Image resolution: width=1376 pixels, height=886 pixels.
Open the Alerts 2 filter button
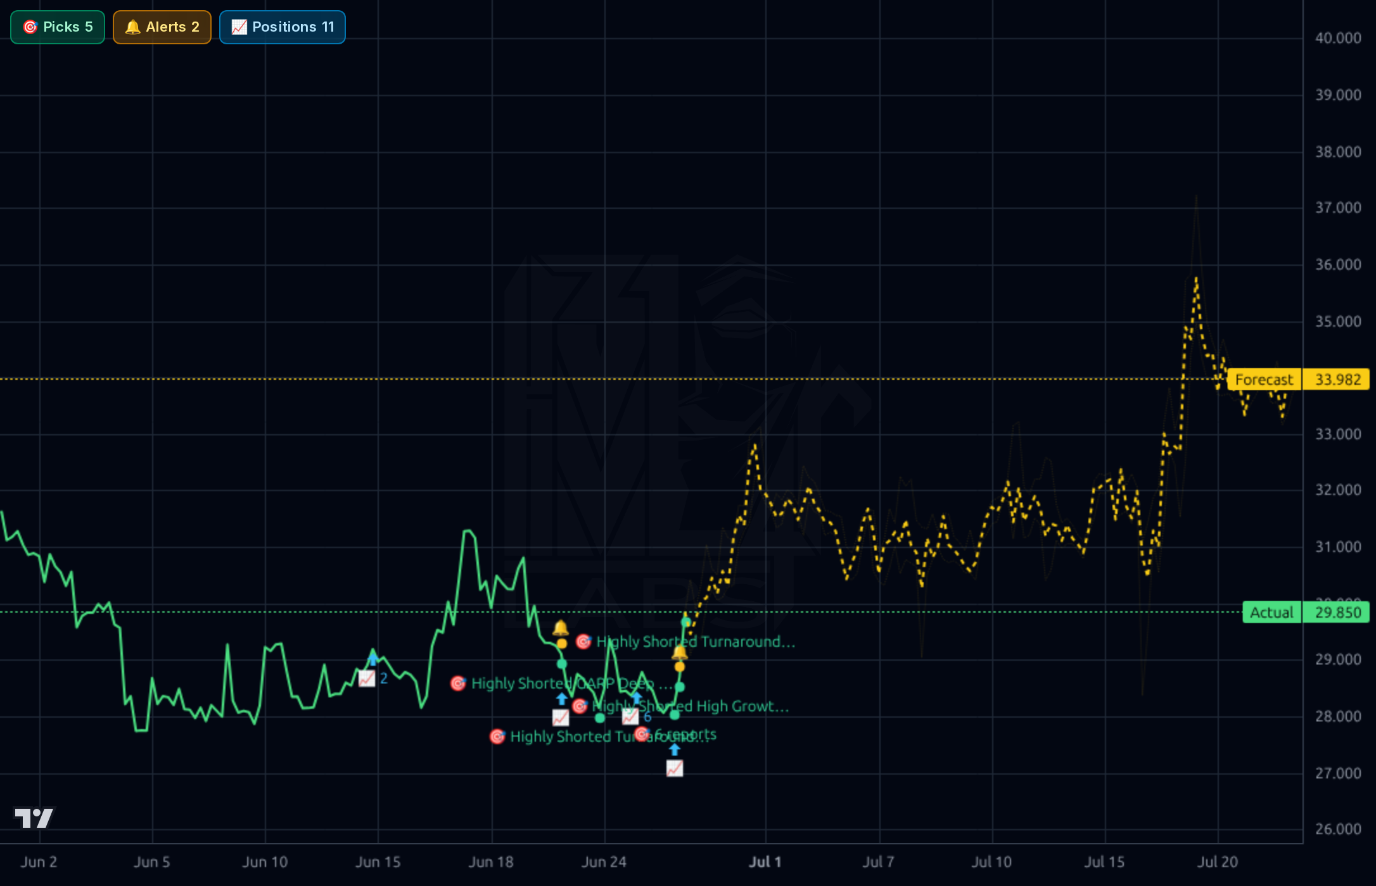tap(162, 27)
